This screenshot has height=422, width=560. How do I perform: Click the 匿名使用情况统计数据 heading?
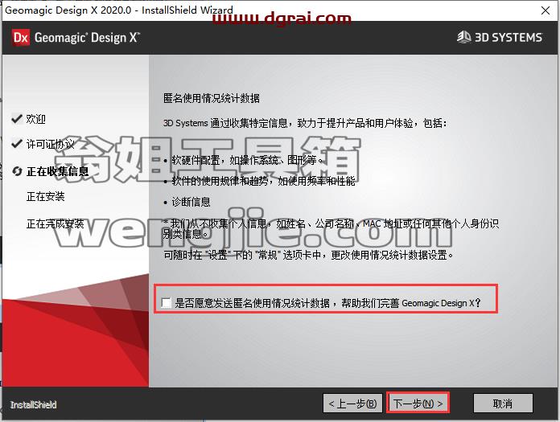click(x=212, y=98)
